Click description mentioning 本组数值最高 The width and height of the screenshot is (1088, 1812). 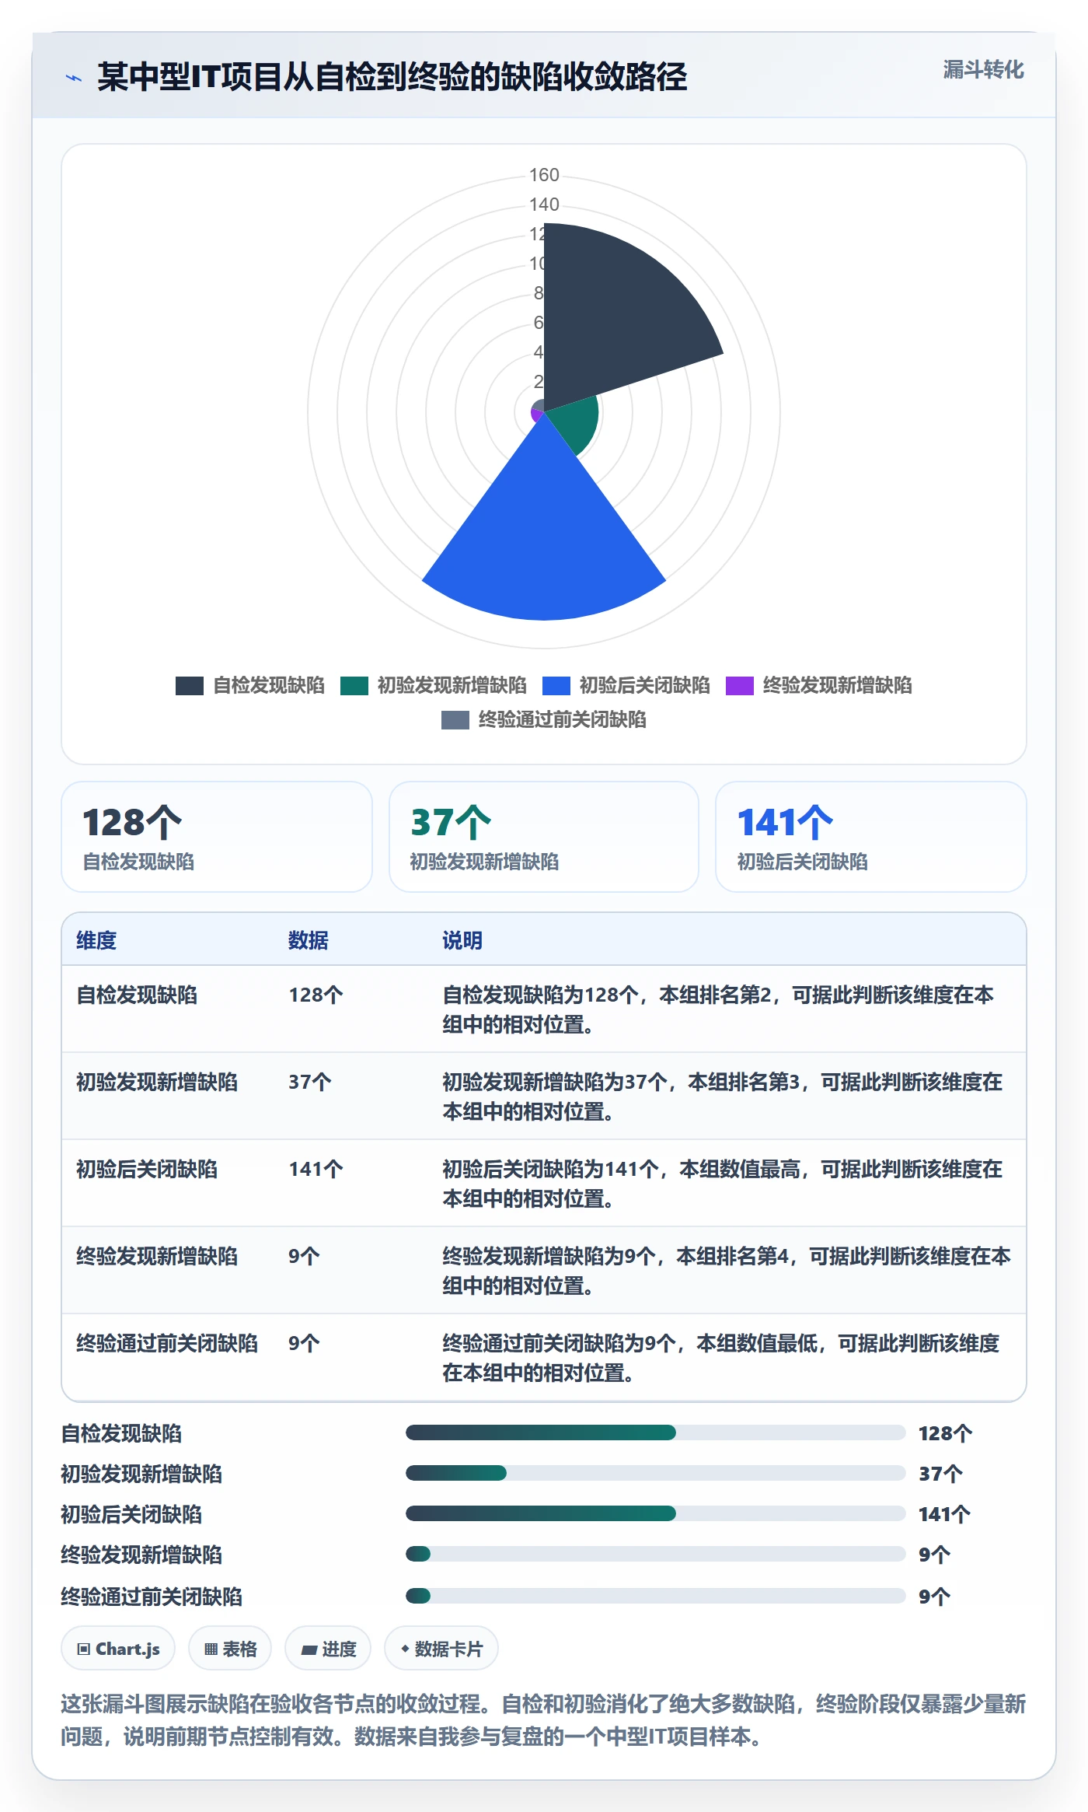[723, 1184]
